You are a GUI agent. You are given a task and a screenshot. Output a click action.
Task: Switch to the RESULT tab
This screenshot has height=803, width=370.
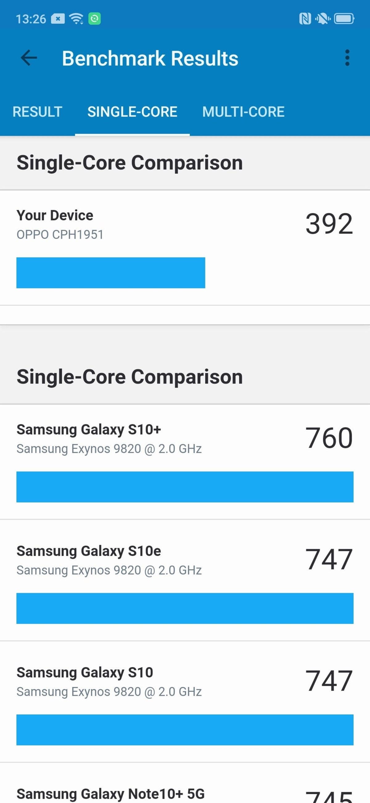pyautogui.click(x=37, y=111)
